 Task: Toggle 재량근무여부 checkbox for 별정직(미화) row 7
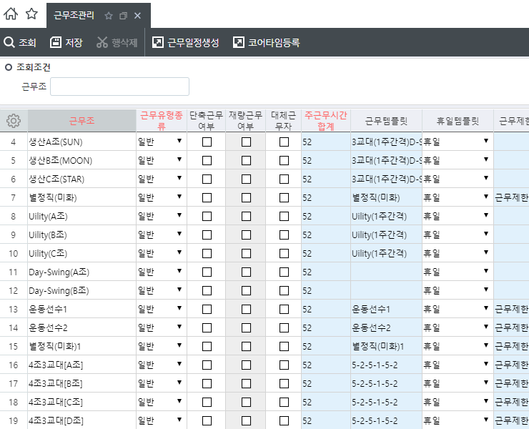click(246, 197)
